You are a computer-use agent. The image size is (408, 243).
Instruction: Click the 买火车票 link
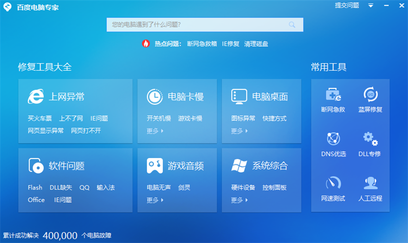click(x=40, y=118)
